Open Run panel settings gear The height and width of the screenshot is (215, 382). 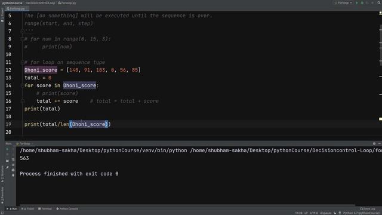pos(374,143)
